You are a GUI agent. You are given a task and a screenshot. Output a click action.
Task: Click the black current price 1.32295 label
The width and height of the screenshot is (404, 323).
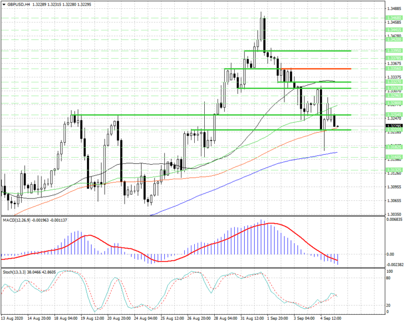(394, 126)
